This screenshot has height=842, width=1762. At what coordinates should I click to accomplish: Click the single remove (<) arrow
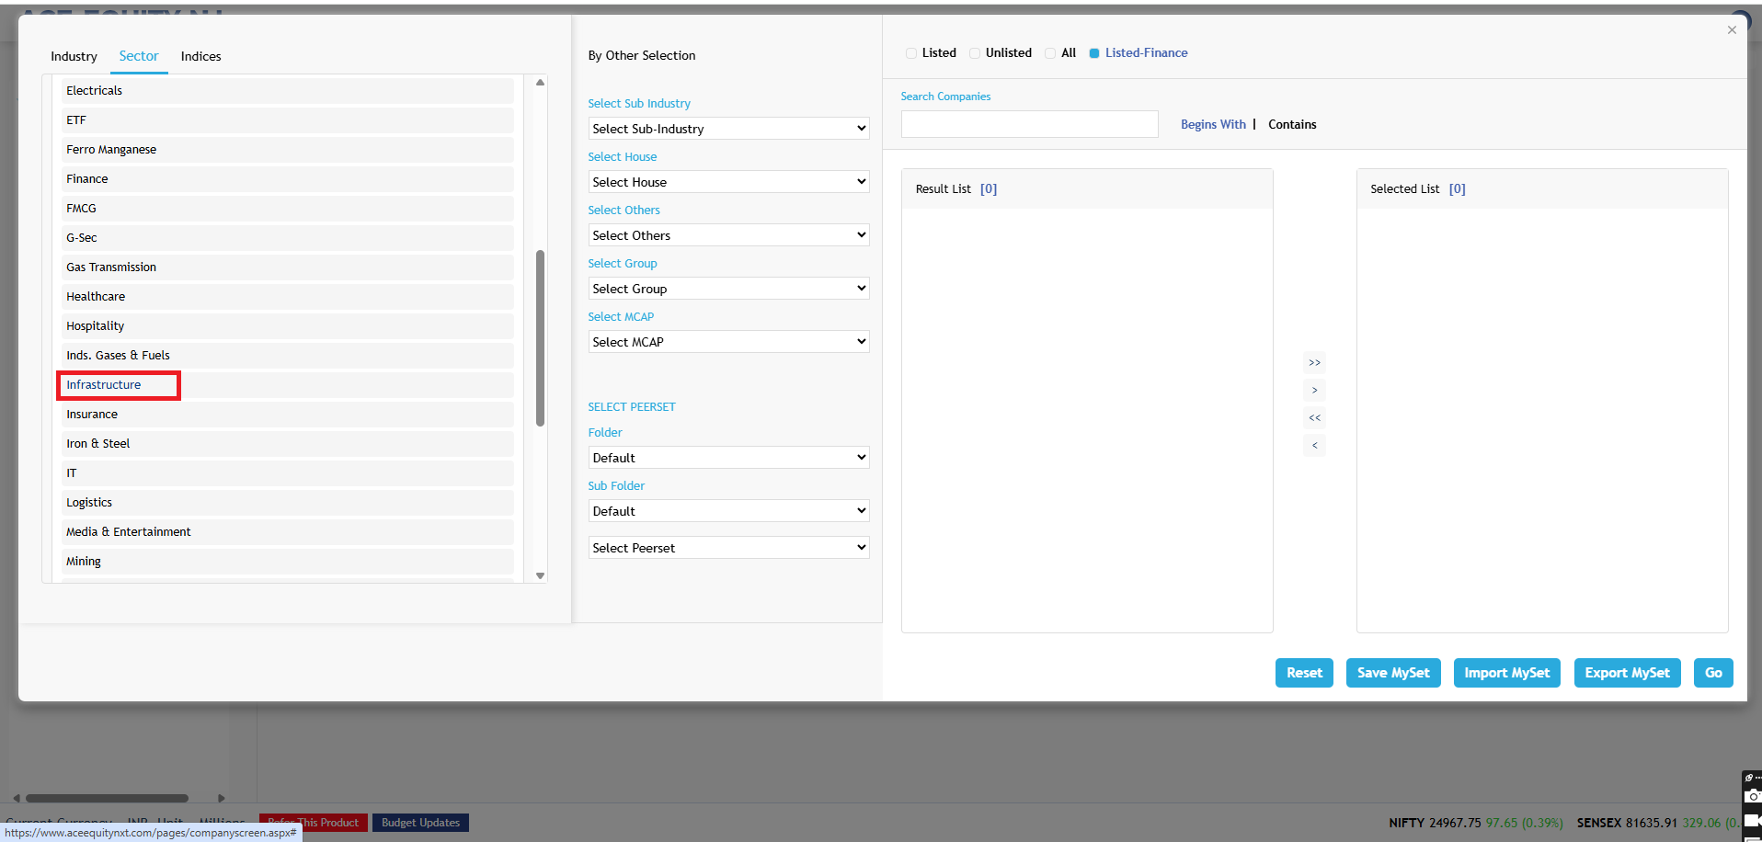click(x=1314, y=446)
